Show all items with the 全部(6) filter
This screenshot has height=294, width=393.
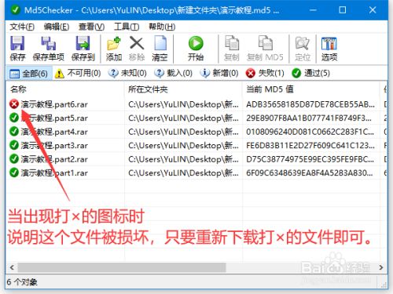[x=28, y=74]
